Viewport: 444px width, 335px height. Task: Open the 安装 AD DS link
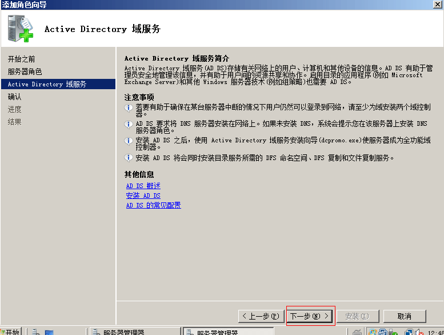(x=143, y=196)
